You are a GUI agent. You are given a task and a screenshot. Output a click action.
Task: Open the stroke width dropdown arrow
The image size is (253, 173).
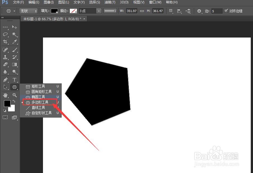tap(99, 11)
